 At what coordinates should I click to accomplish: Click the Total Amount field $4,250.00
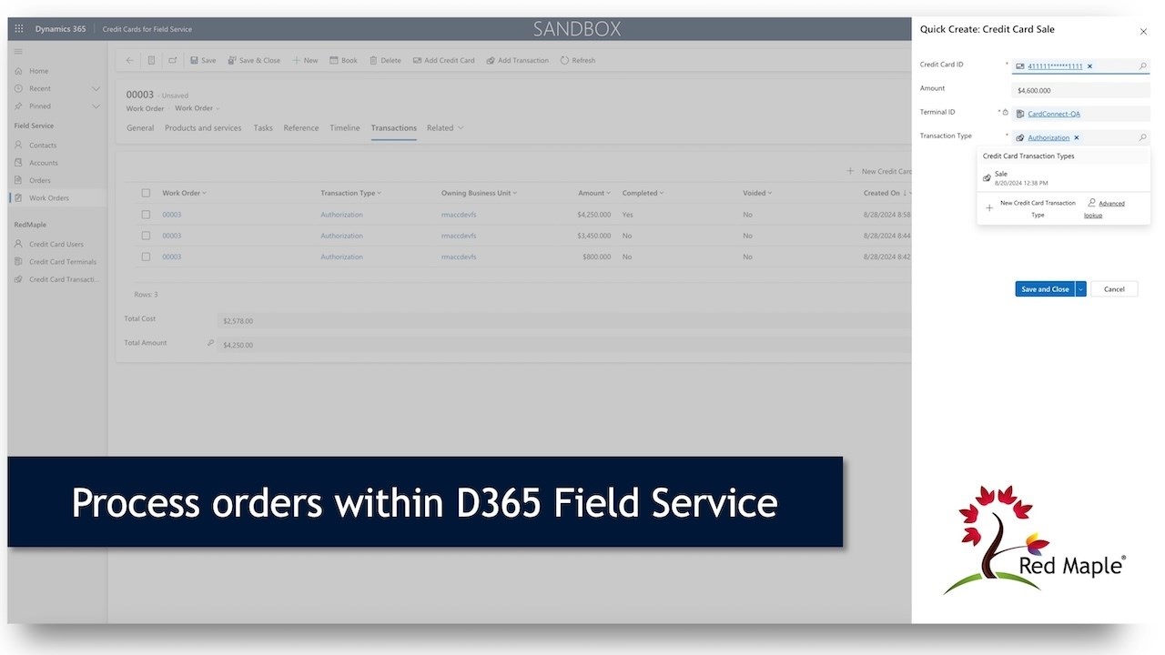(x=564, y=345)
